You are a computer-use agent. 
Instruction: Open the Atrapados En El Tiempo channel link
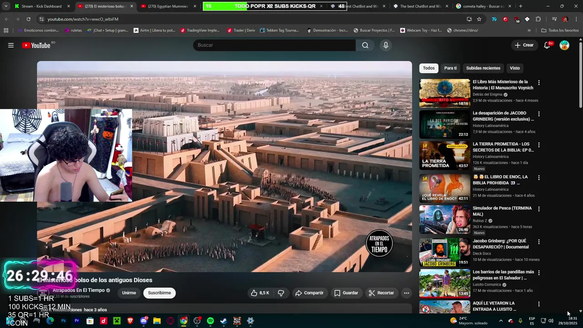(x=78, y=290)
